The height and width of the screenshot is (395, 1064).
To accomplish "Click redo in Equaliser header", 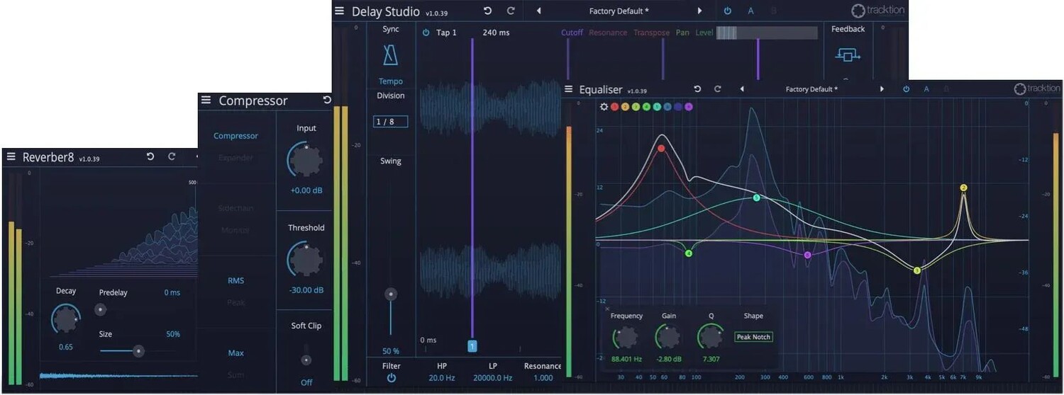I will (717, 89).
